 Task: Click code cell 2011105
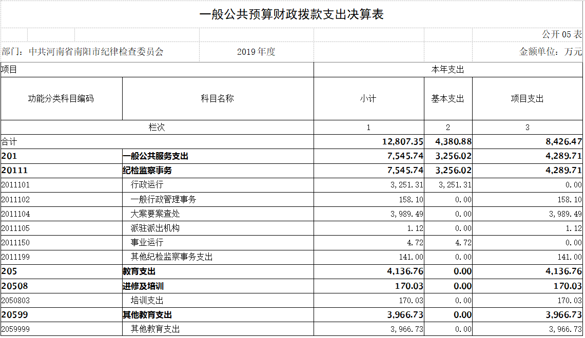[62, 228]
